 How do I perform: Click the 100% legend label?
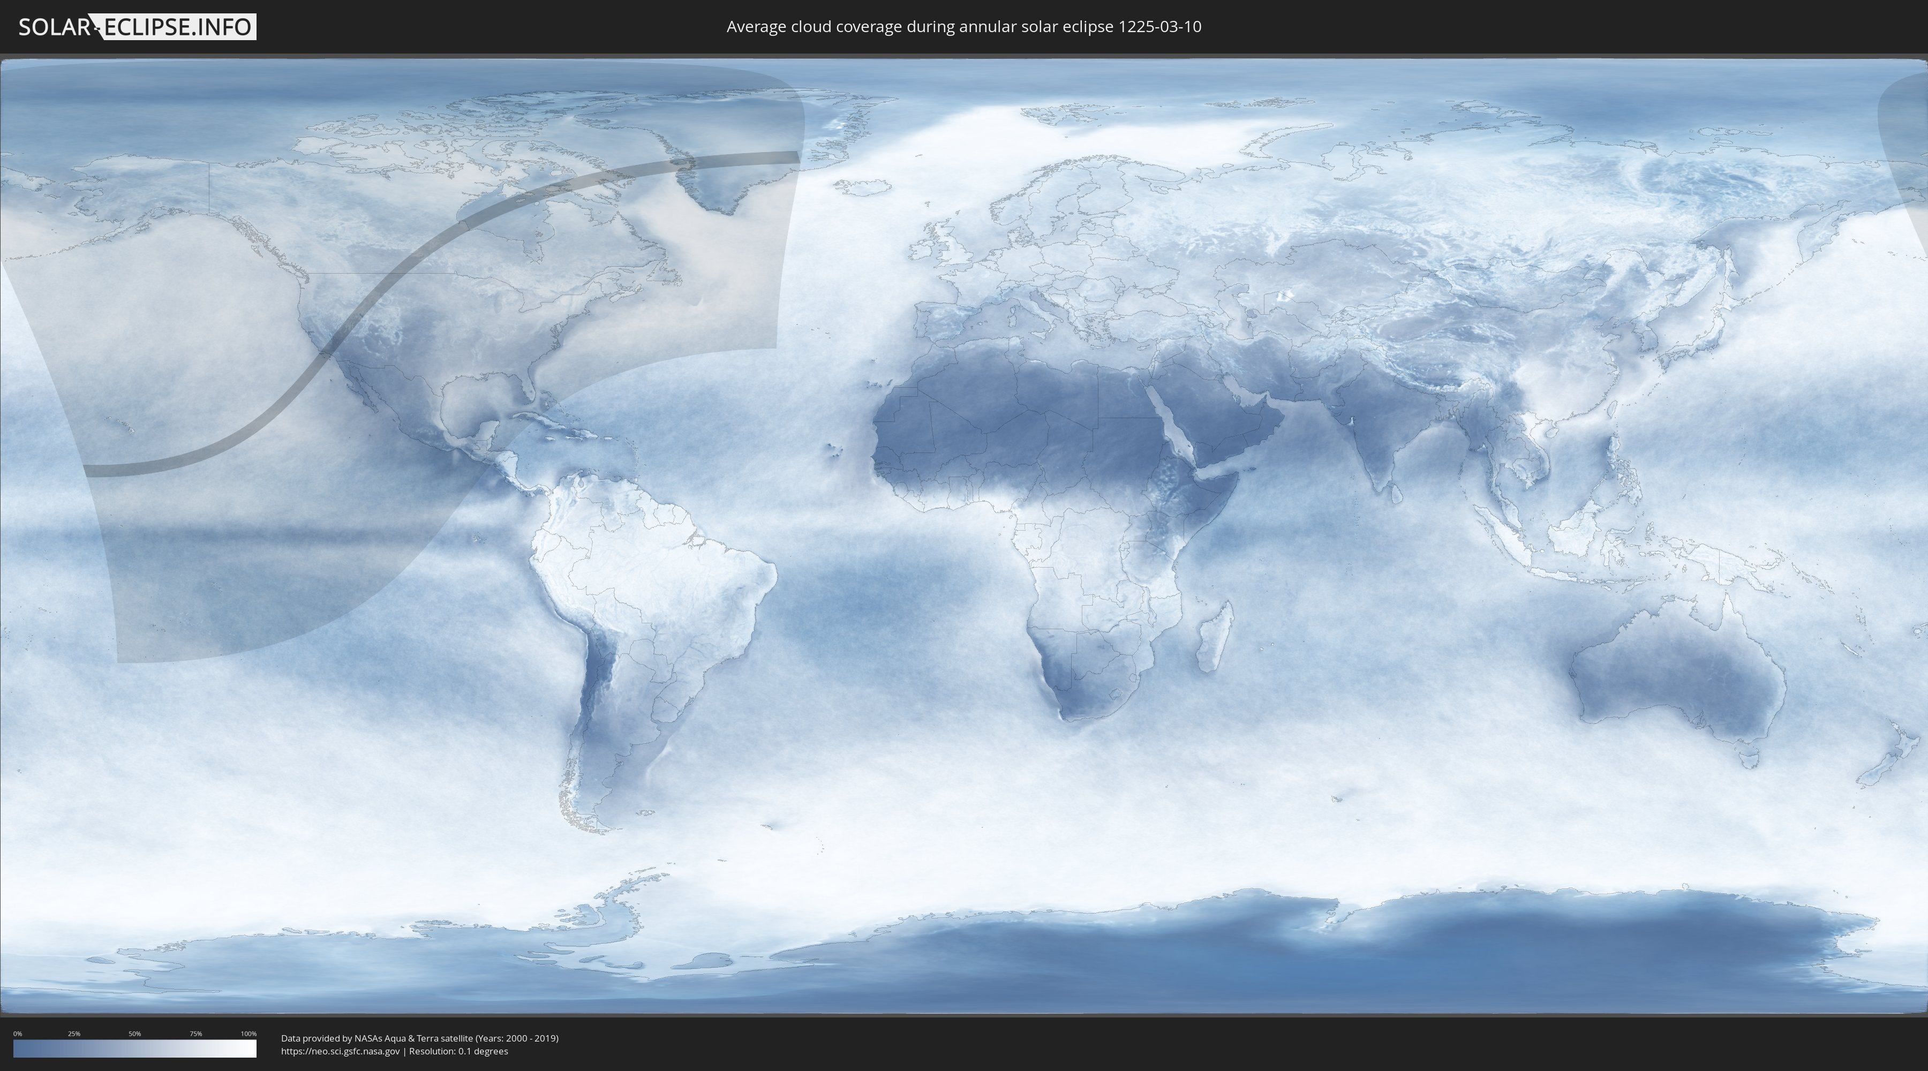[x=248, y=1034]
